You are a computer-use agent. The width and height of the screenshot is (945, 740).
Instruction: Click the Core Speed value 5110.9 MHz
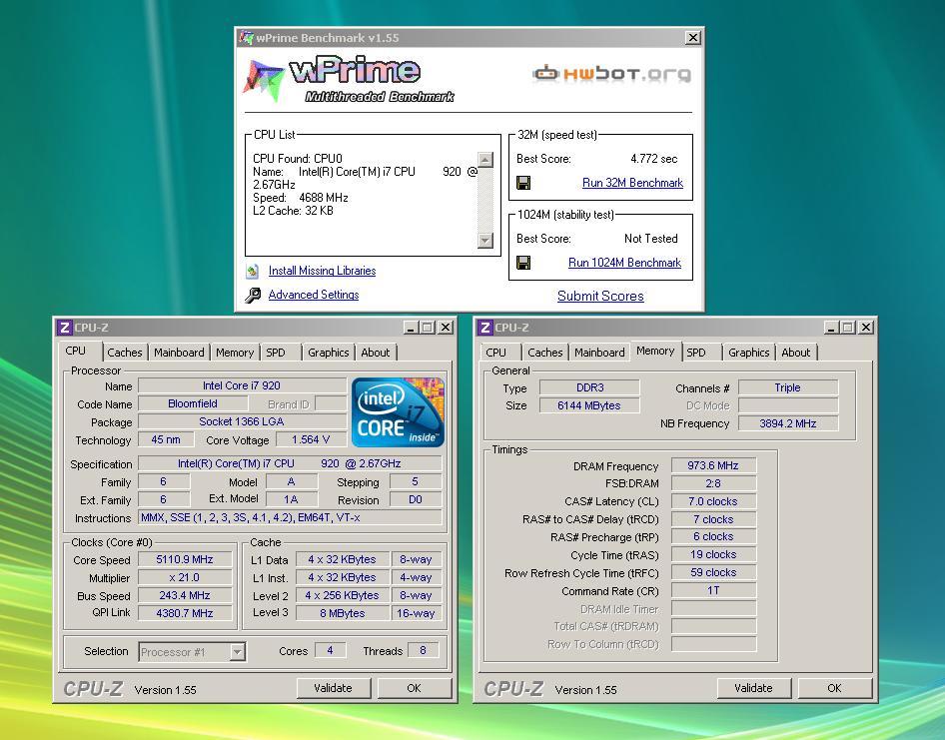[185, 559]
